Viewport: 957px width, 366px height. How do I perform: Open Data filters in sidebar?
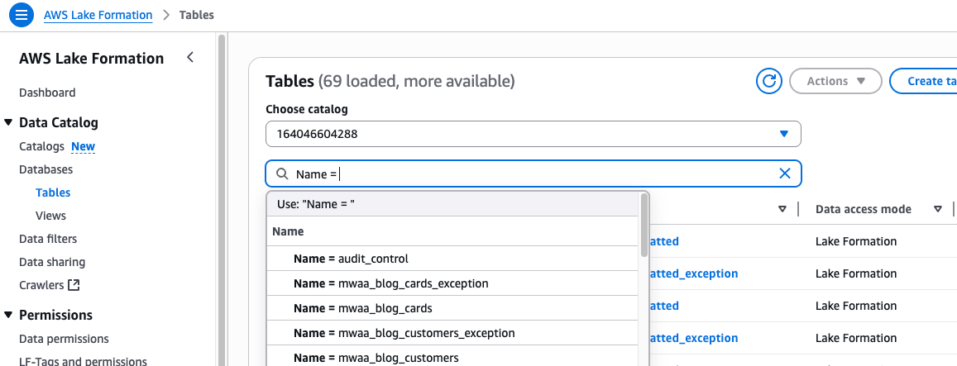click(x=48, y=239)
